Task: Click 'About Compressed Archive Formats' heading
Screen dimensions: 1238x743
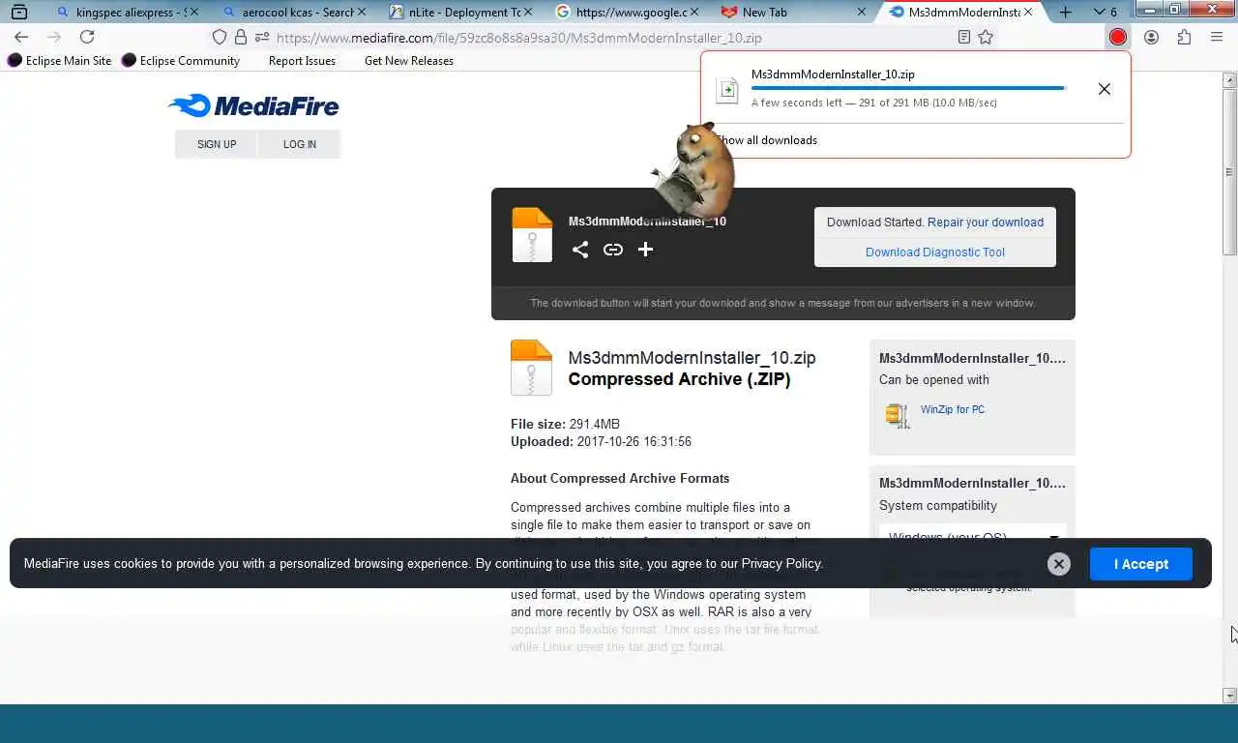Action: pyautogui.click(x=620, y=478)
